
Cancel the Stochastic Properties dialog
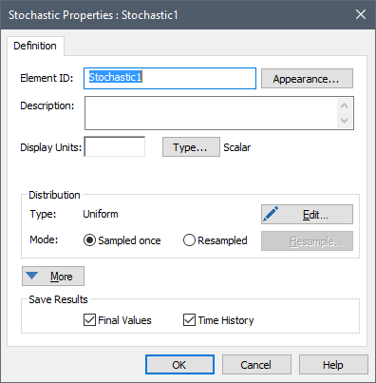(256, 365)
